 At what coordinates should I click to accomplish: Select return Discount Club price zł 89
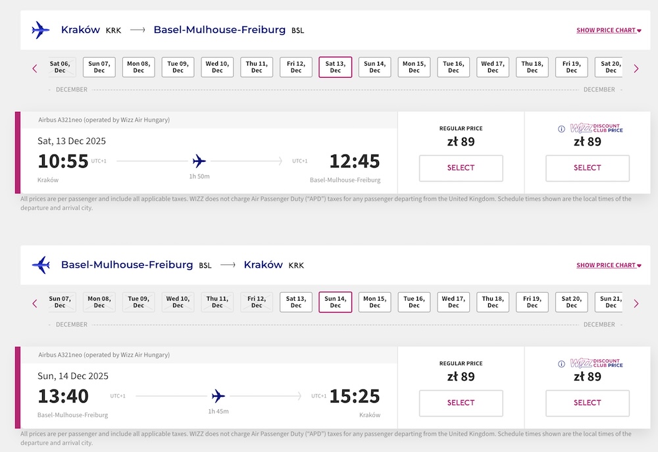click(x=588, y=403)
